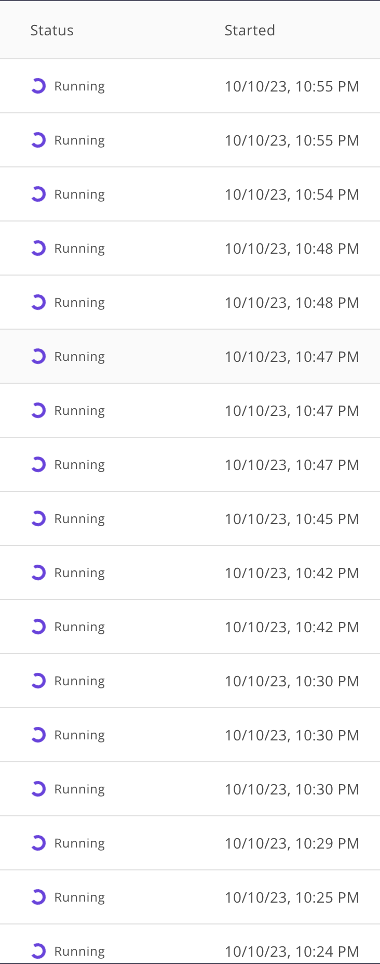Select the Running label in the 10:29 PM row
The width and height of the screenshot is (380, 964).
(x=79, y=843)
